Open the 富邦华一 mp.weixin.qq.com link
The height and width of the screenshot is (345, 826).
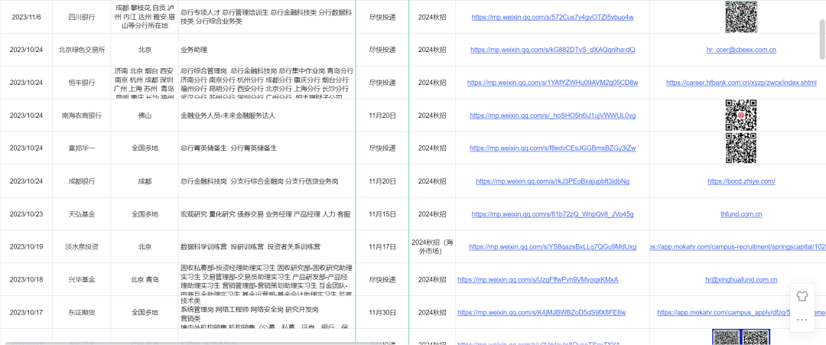[x=553, y=148]
